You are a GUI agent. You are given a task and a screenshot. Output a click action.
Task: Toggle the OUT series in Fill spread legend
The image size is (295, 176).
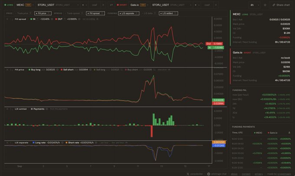[x=59, y=19]
